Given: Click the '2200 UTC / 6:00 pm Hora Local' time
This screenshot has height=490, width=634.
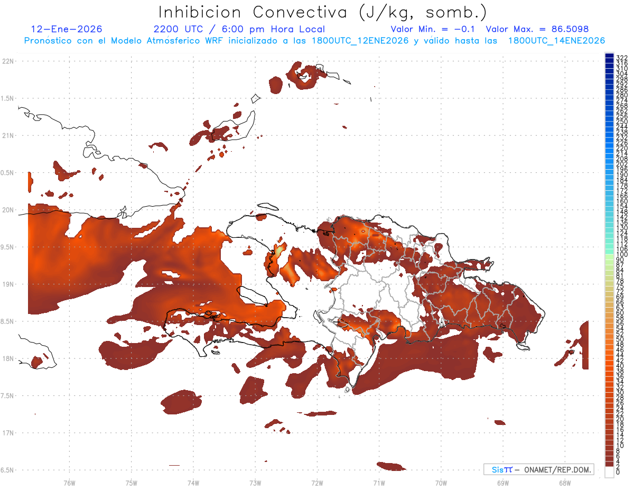Looking at the screenshot, I should pos(239,30).
